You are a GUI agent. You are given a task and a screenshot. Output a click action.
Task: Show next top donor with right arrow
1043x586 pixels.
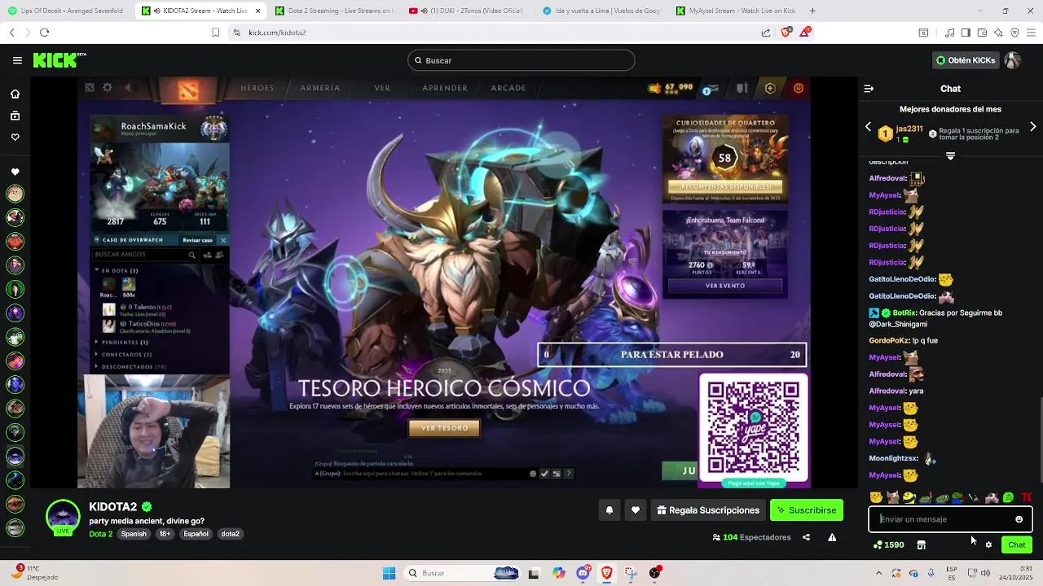(1032, 127)
